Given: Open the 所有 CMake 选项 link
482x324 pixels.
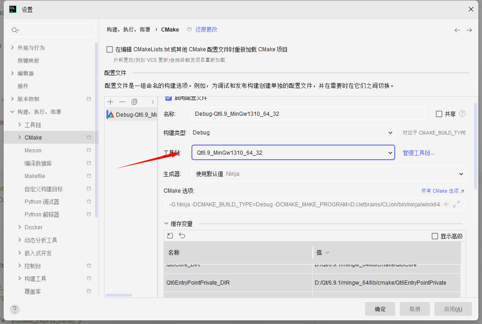Looking at the screenshot, I should [443, 191].
